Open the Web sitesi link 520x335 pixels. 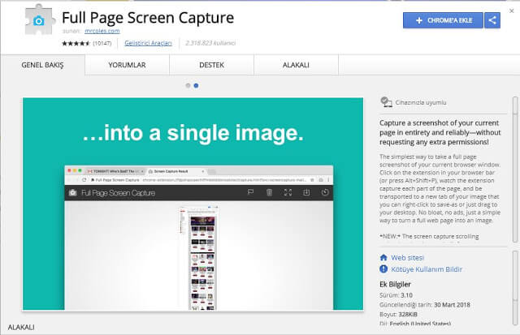407,258
